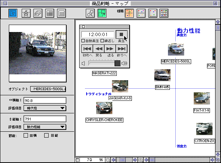Click the volume slider thumb
Image resolution: width=221 pixels, height=163 pixels.
coord(117,63)
